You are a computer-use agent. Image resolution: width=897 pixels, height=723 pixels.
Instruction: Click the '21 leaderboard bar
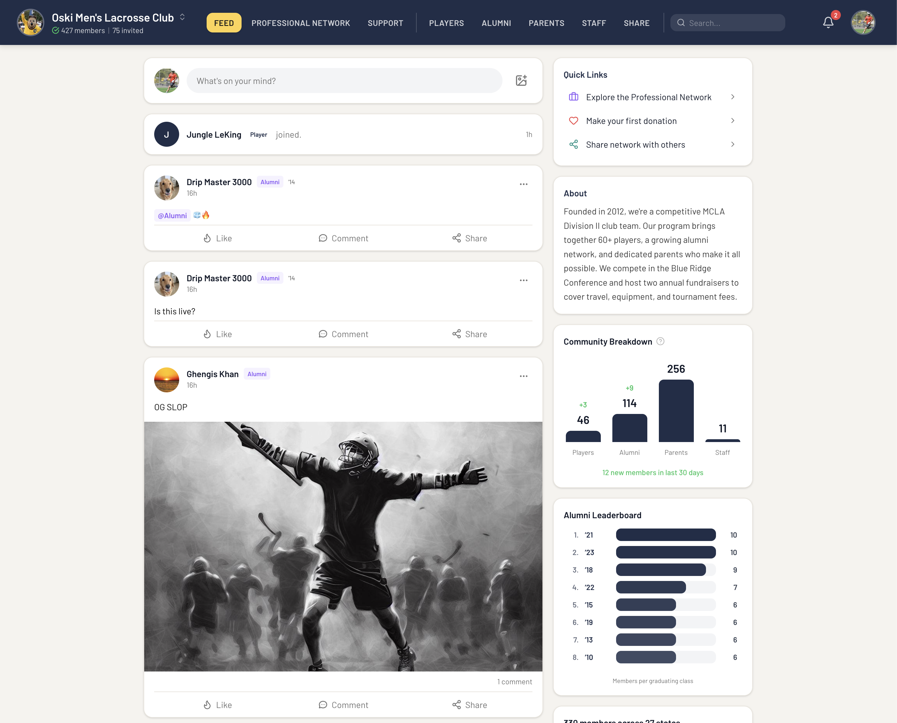[x=665, y=535]
